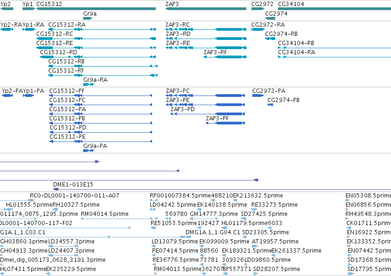Viewport: 391px width, 276px height.
Task: Select transcript CG15312-RB
Action: (x=103, y=66)
